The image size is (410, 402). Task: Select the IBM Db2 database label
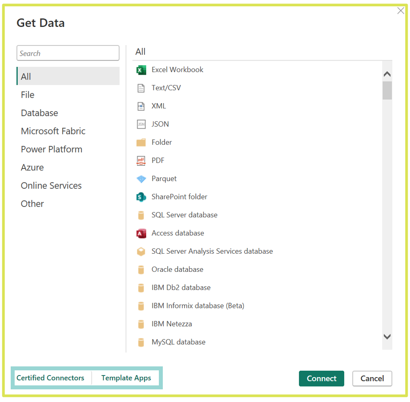(181, 288)
